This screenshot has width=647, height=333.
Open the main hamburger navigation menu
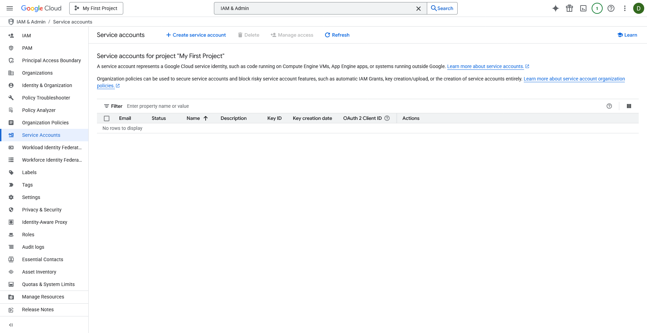point(10,8)
